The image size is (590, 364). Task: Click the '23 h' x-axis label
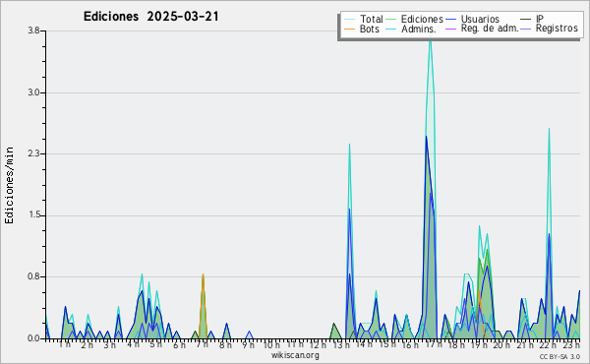[571, 344]
